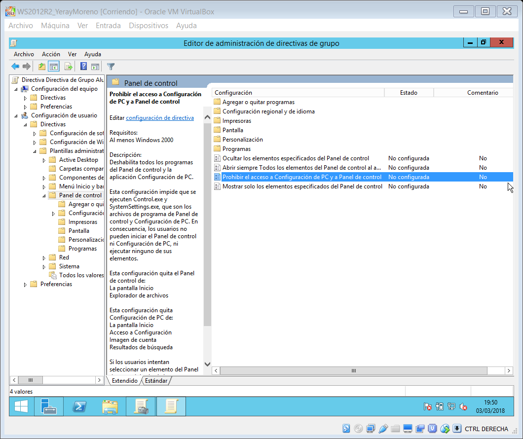The image size is (523, 439).
Task: Click the muted speaker tray icon
Action: (463, 406)
